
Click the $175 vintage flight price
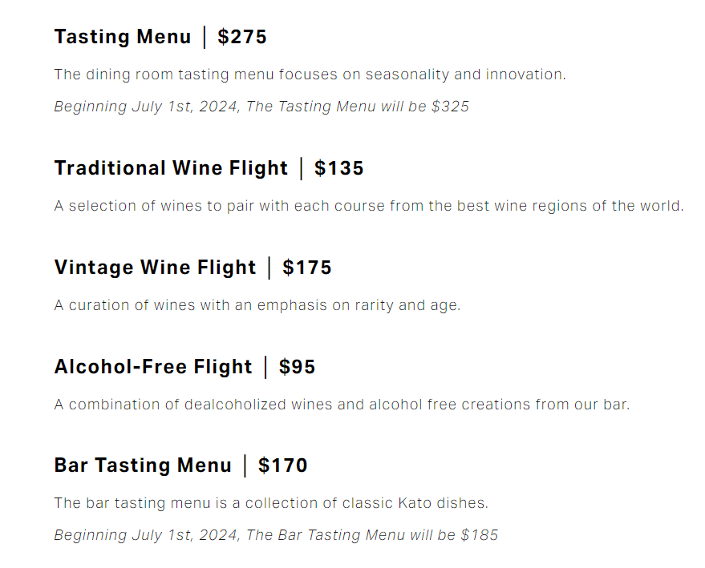pyautogui.click(x=307, y=268)
